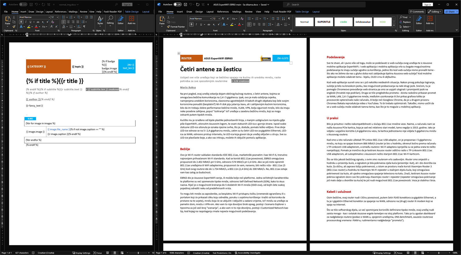Viewport: 461px width, 255px height.
Task: Clear all formatting in ASUS ExpertWiFi window
Action: tap(242, 18)
